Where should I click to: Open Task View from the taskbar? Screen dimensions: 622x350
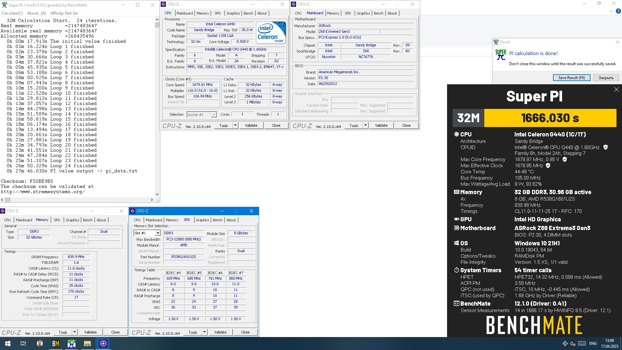coord(23,344)
